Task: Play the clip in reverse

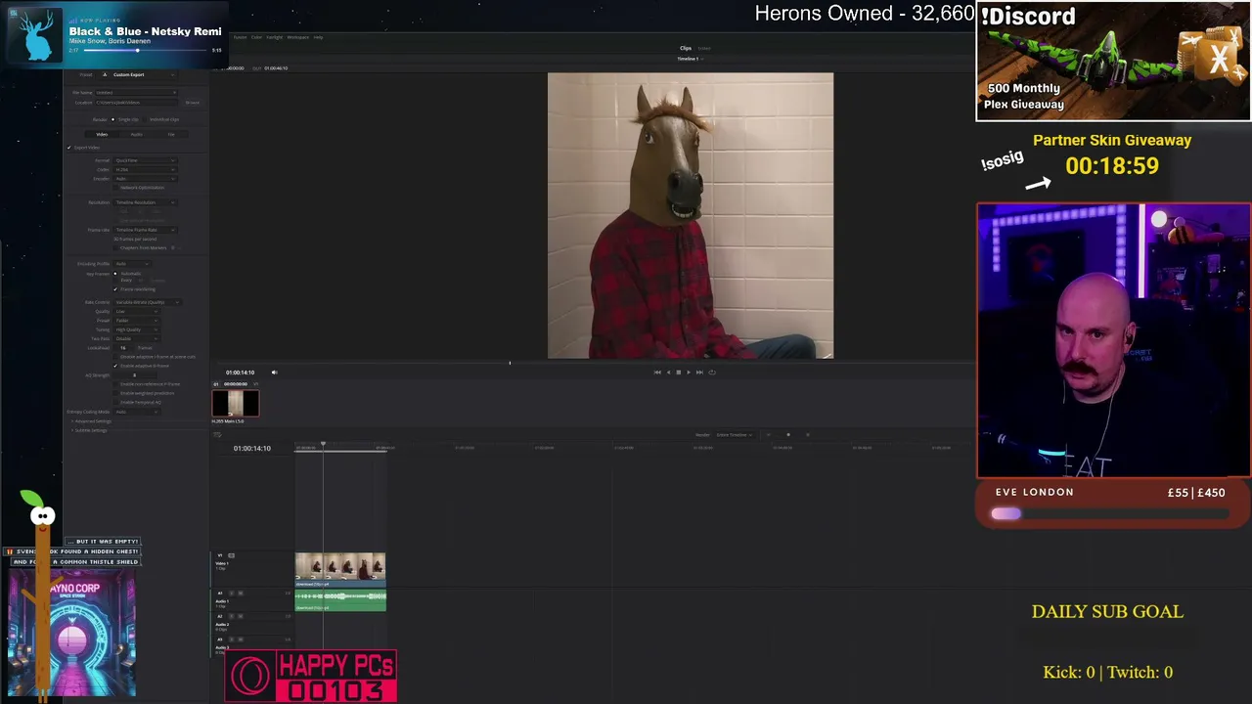Action: click(668, 373)
